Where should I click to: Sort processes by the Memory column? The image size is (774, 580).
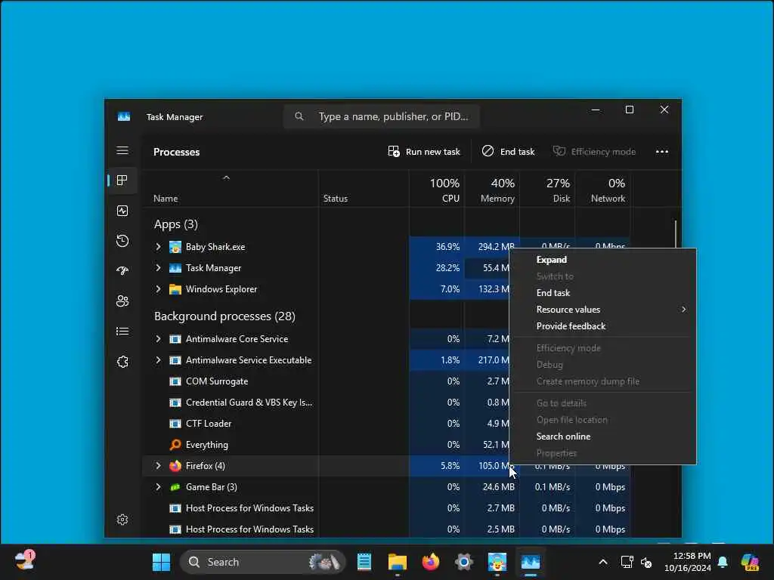[x=491, y=190]
